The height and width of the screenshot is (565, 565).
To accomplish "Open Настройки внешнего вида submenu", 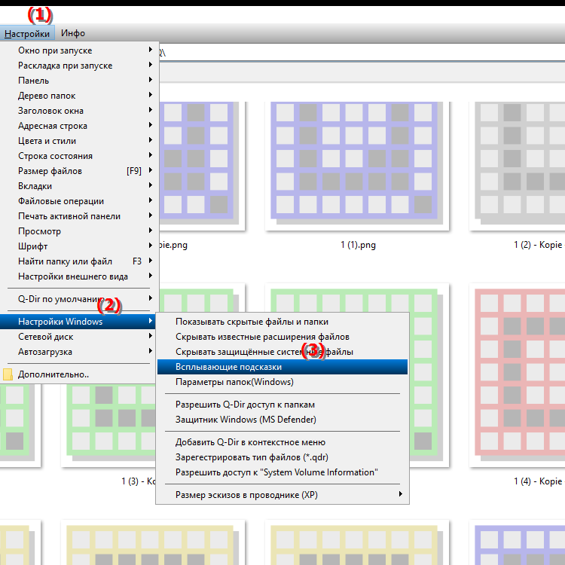I will (79, 276).
